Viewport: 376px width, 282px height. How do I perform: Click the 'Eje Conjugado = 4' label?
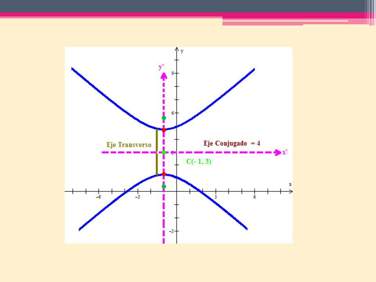coord(231,143)
